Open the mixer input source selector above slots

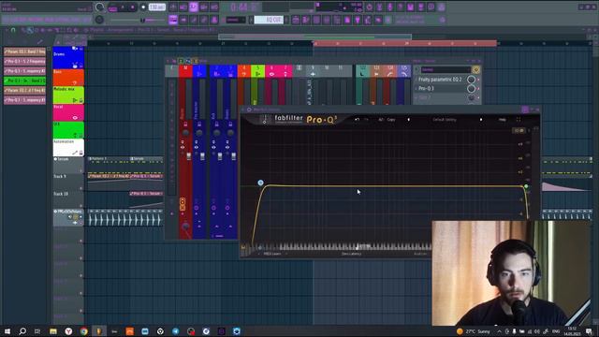[x=446, y=69]
